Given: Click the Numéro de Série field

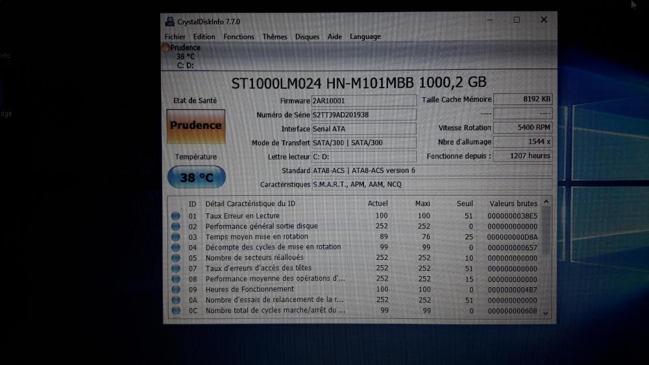Looking at the screenshot, I should (x=364, y=115).
